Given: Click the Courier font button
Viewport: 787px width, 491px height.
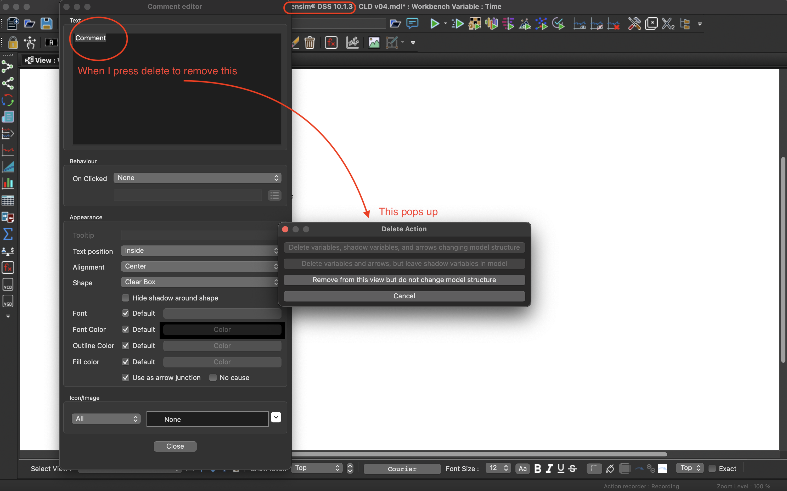Looking at the screenshot, I should point(402,468).
